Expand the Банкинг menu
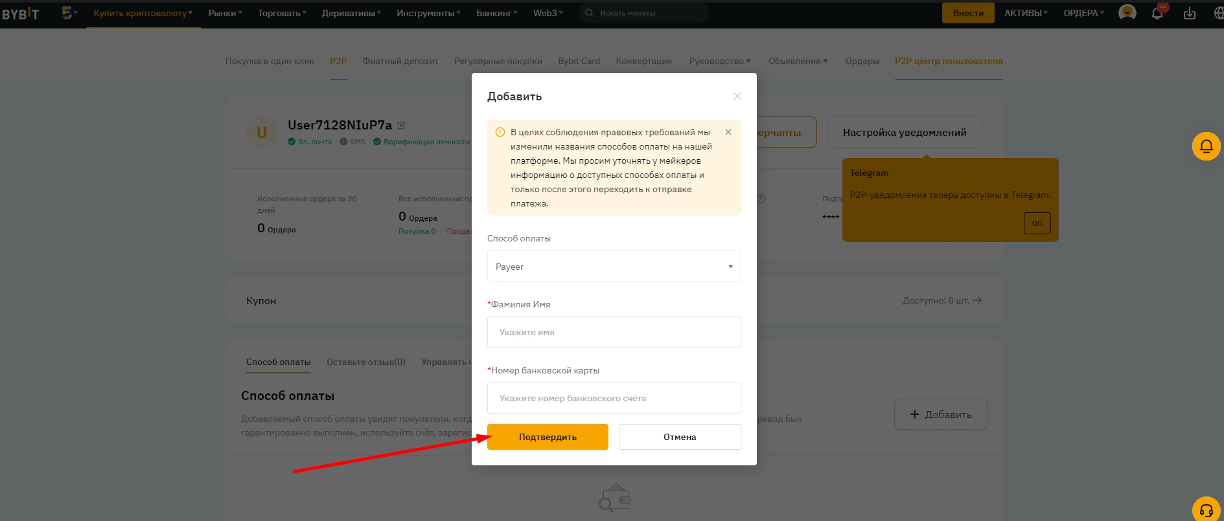 pyautogui.click(x=497, y=13)
